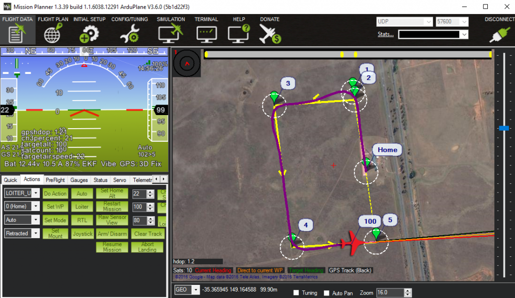
Task: Click the Clear Track button
Action: point(148,234)
